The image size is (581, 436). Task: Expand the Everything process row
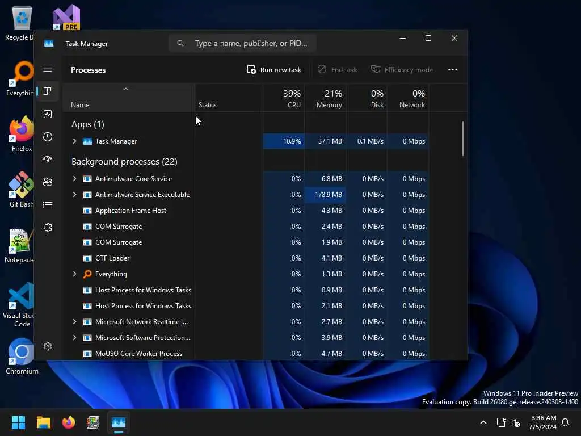click(74, 274)
